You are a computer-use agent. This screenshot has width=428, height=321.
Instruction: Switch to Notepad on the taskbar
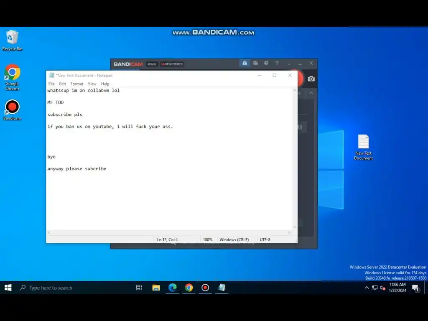222,288
